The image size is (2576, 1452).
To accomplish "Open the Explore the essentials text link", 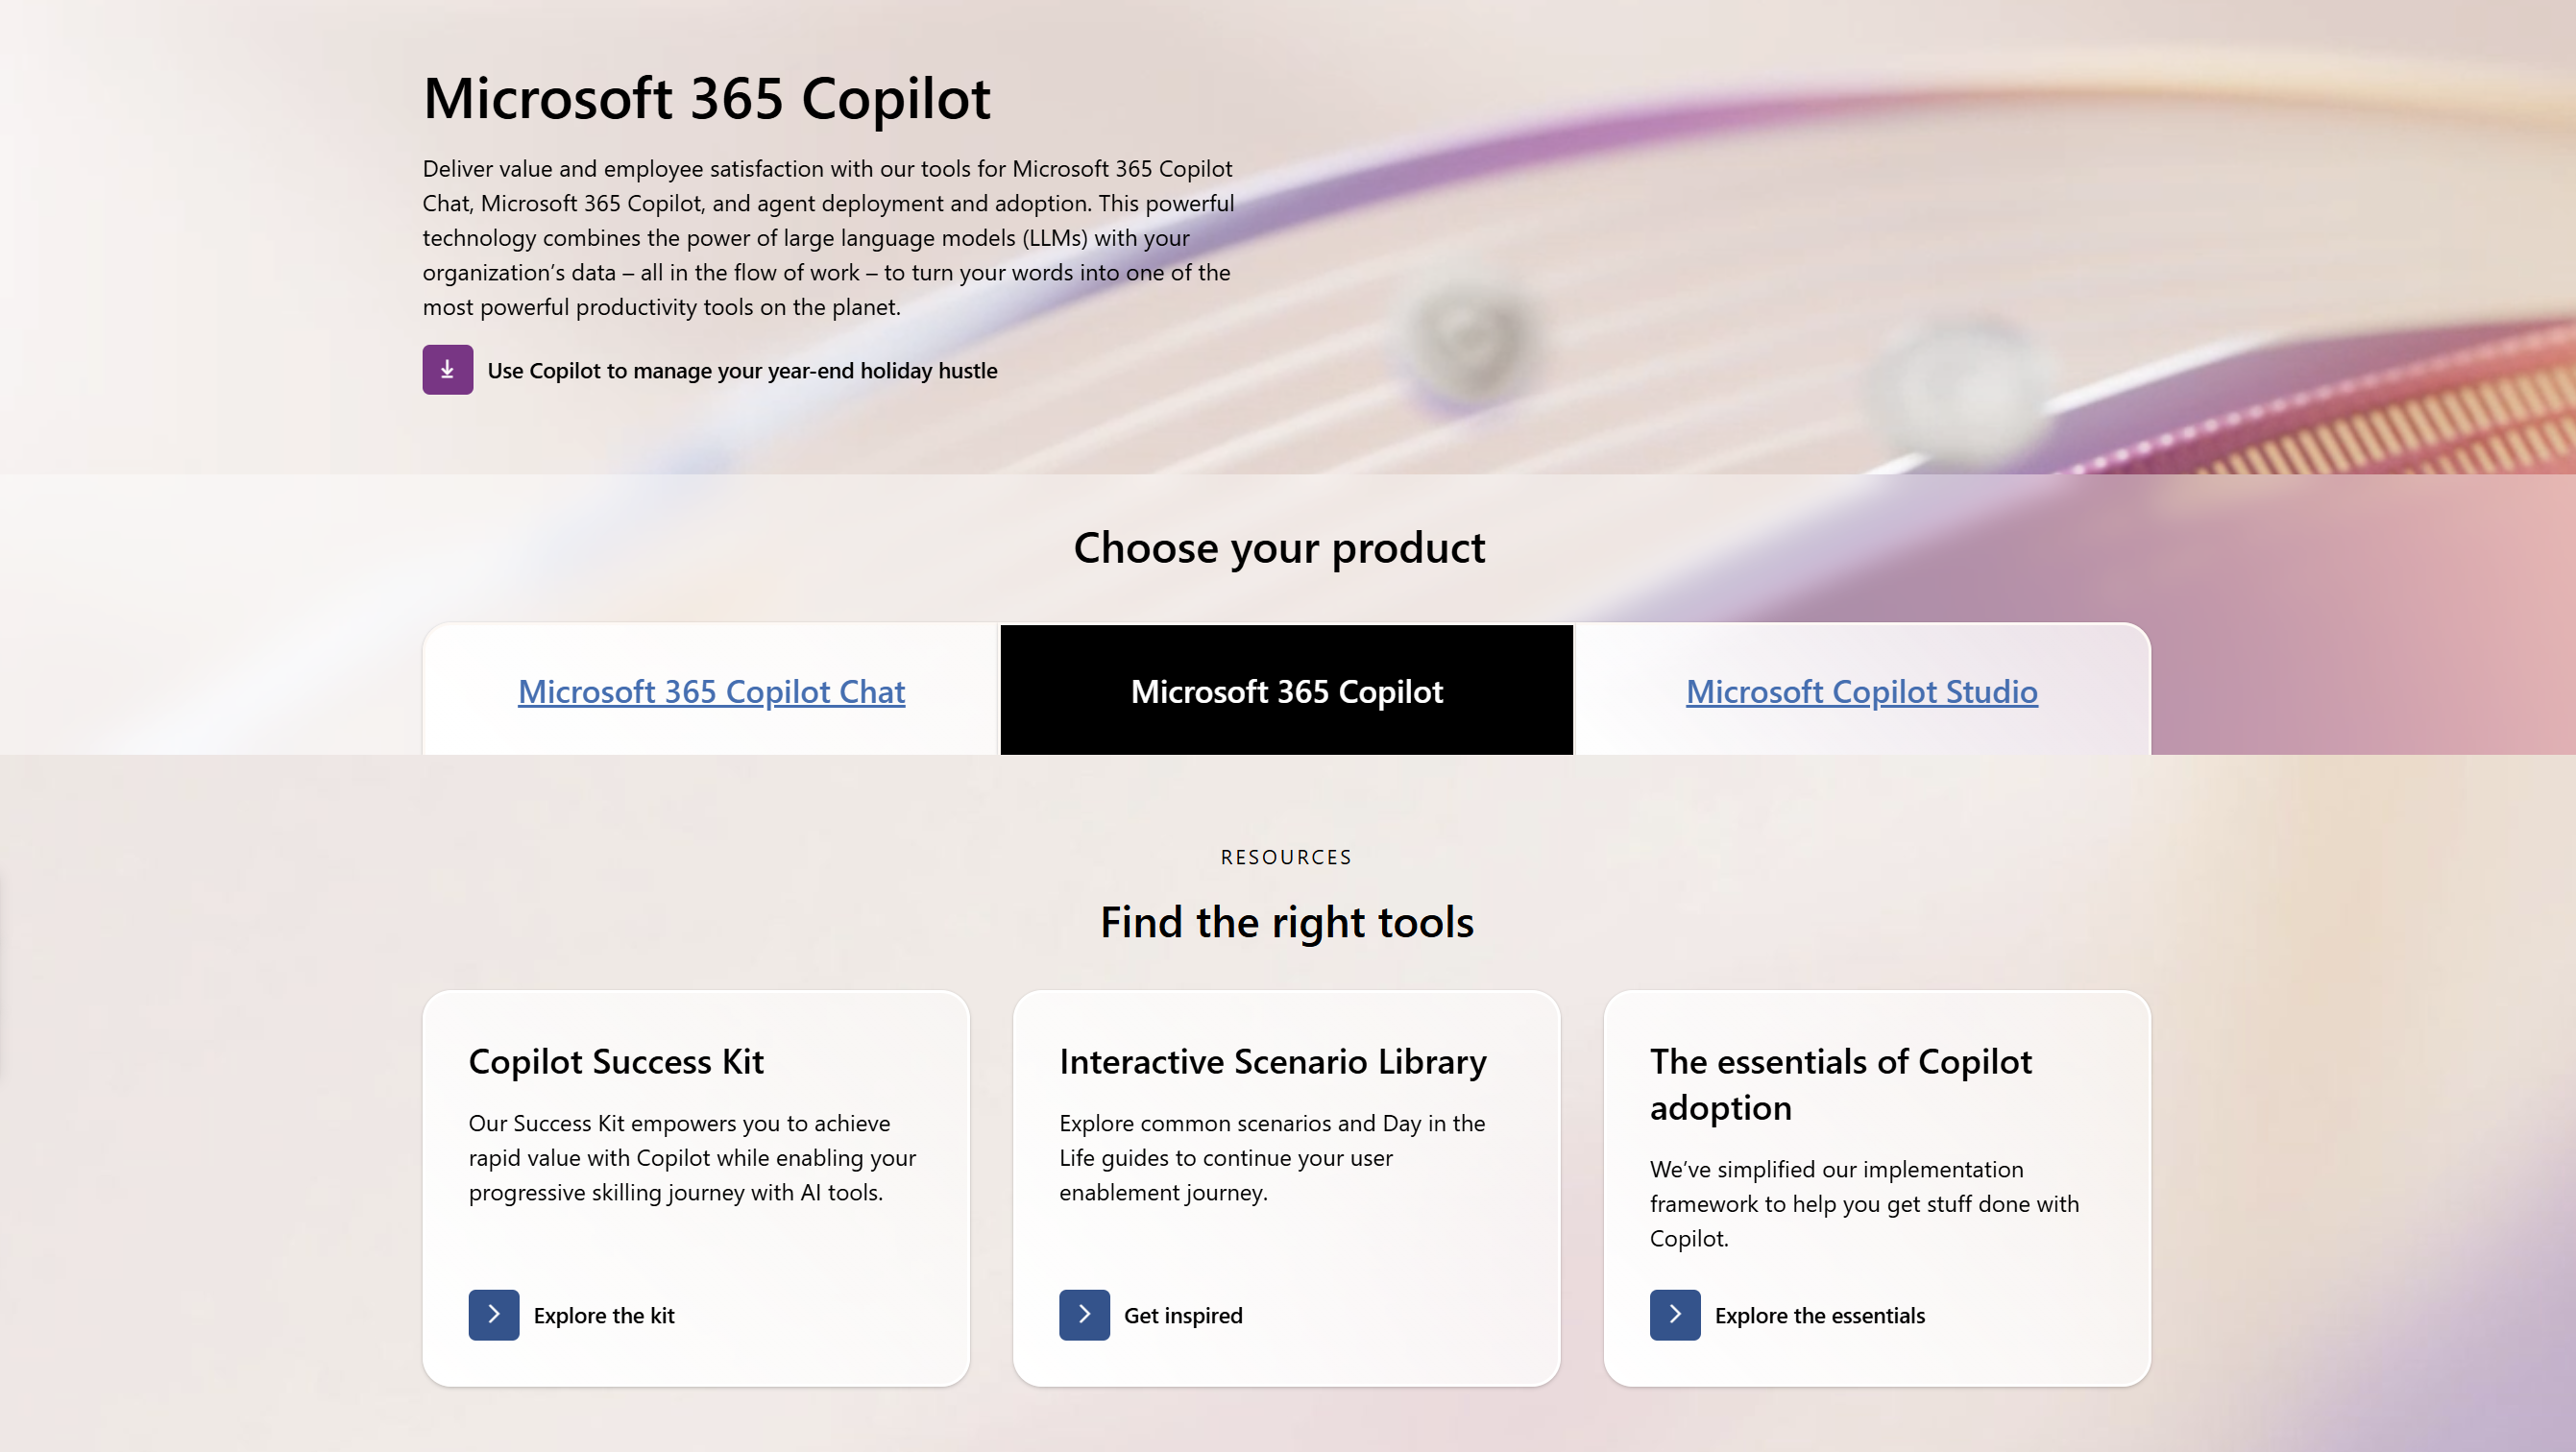I will [1819, 1315].
